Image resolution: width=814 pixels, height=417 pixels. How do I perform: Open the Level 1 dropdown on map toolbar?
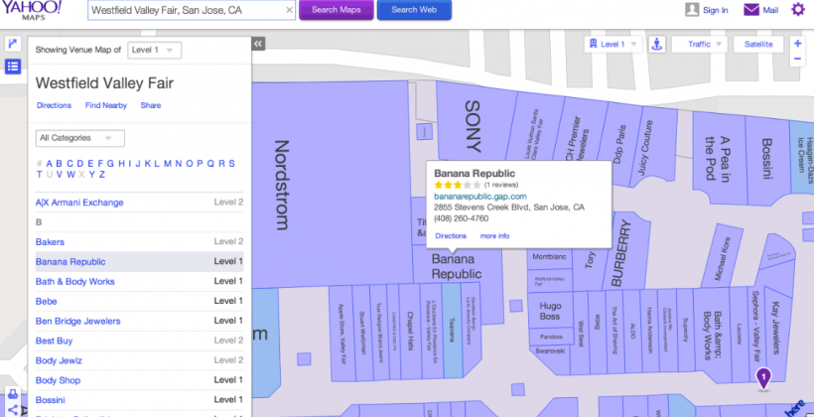(x=613, y=44)
